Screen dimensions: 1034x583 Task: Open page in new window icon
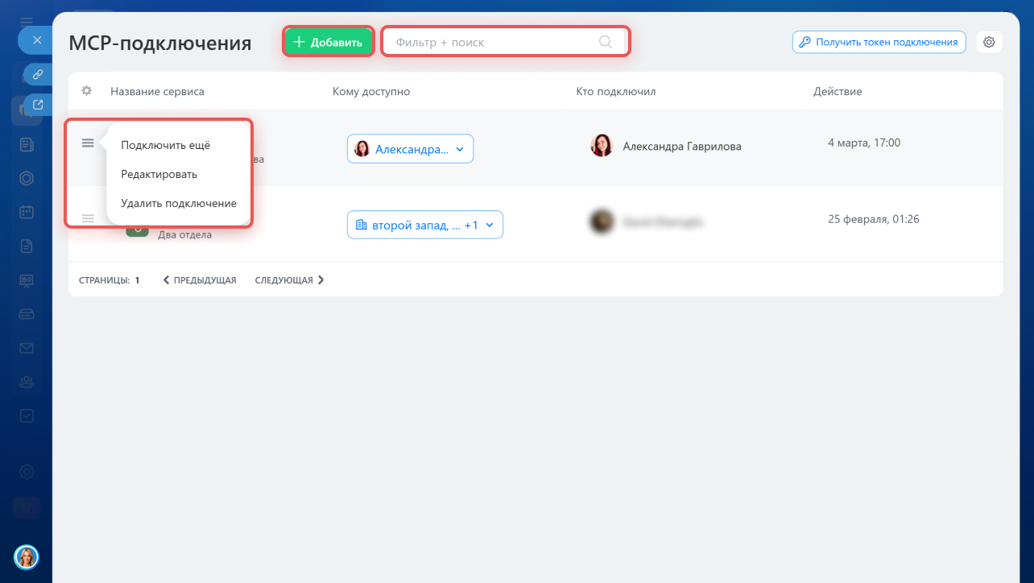click(x=38, y=104)
